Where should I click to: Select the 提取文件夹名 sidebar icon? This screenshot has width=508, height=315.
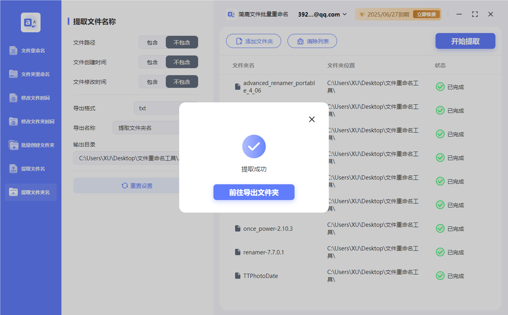[x=30, y=192]
